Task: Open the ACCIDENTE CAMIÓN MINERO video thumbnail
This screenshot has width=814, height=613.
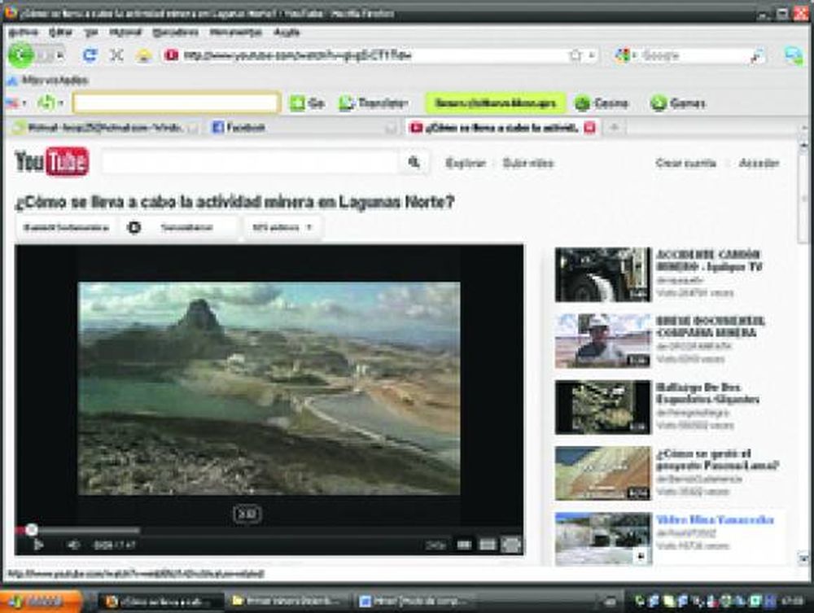Action: pyautogui.click(x=601, y=274)
